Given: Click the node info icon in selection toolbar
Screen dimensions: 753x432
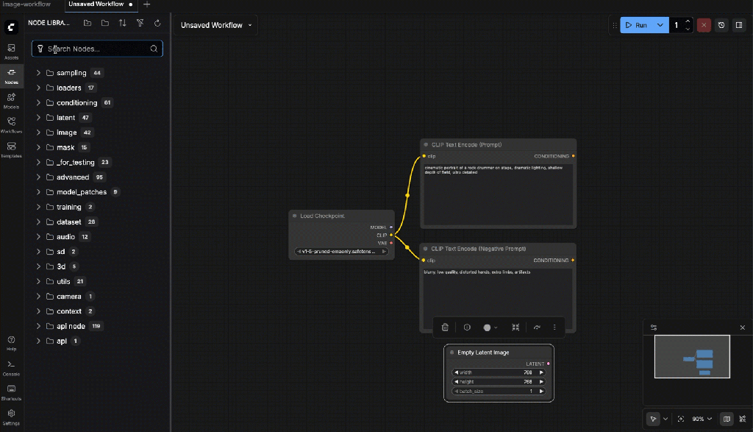Looking at the screenshot, I should [x=467, y=327].
